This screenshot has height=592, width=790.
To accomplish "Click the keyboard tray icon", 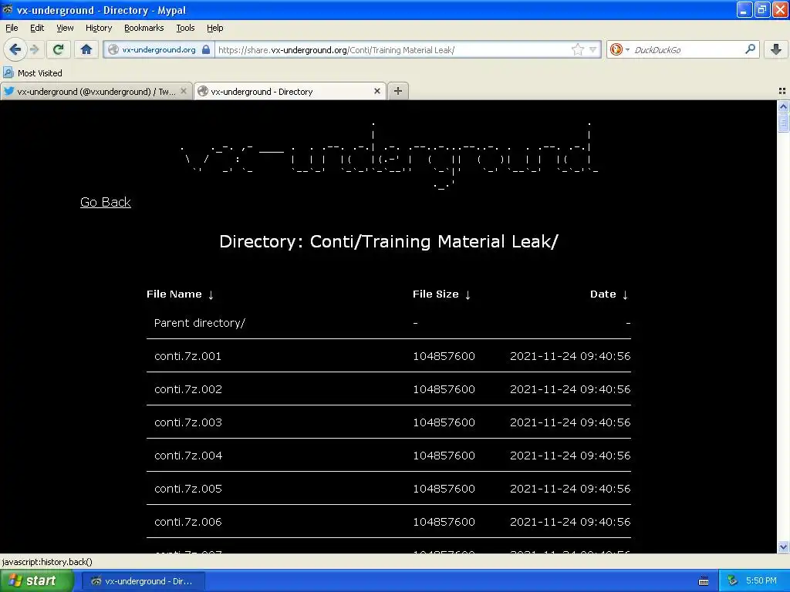I will (704, 581).
